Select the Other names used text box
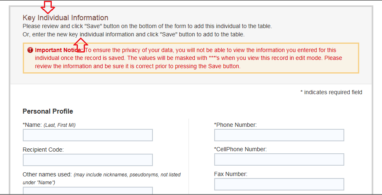This screenshot has height=195, width=382. pos(87,190)
